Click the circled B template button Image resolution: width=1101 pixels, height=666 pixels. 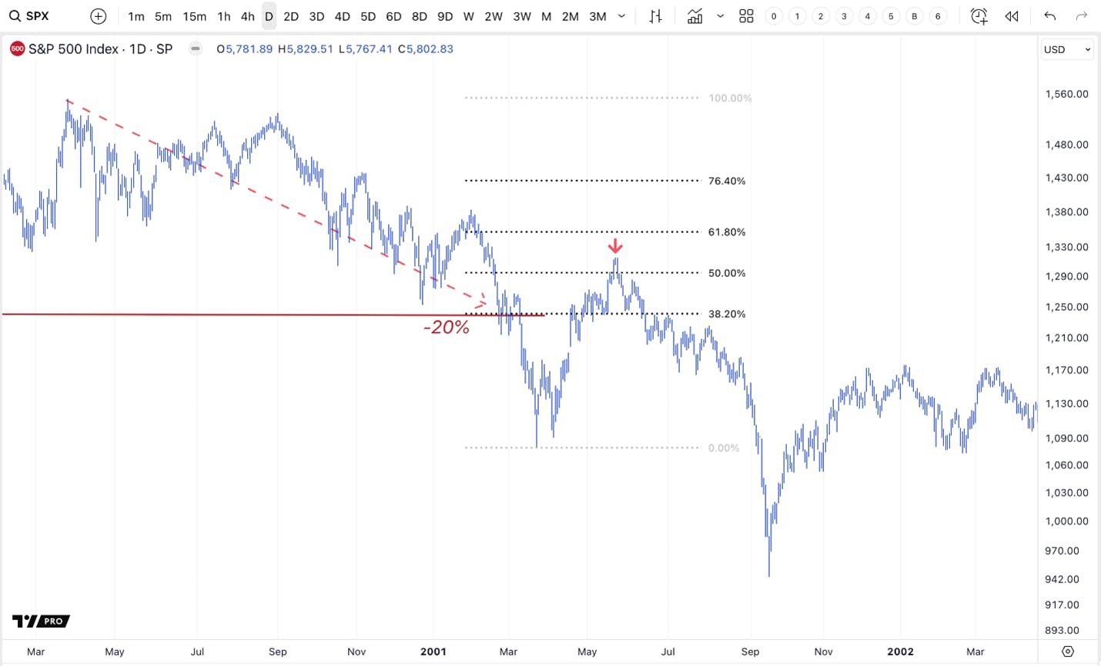[x=915, y=16]
